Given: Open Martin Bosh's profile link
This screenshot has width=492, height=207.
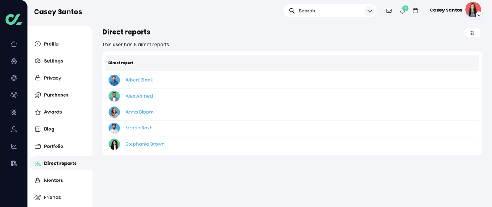Looking at the screenshot, I should pyautogui.click(x=139, y=128).
